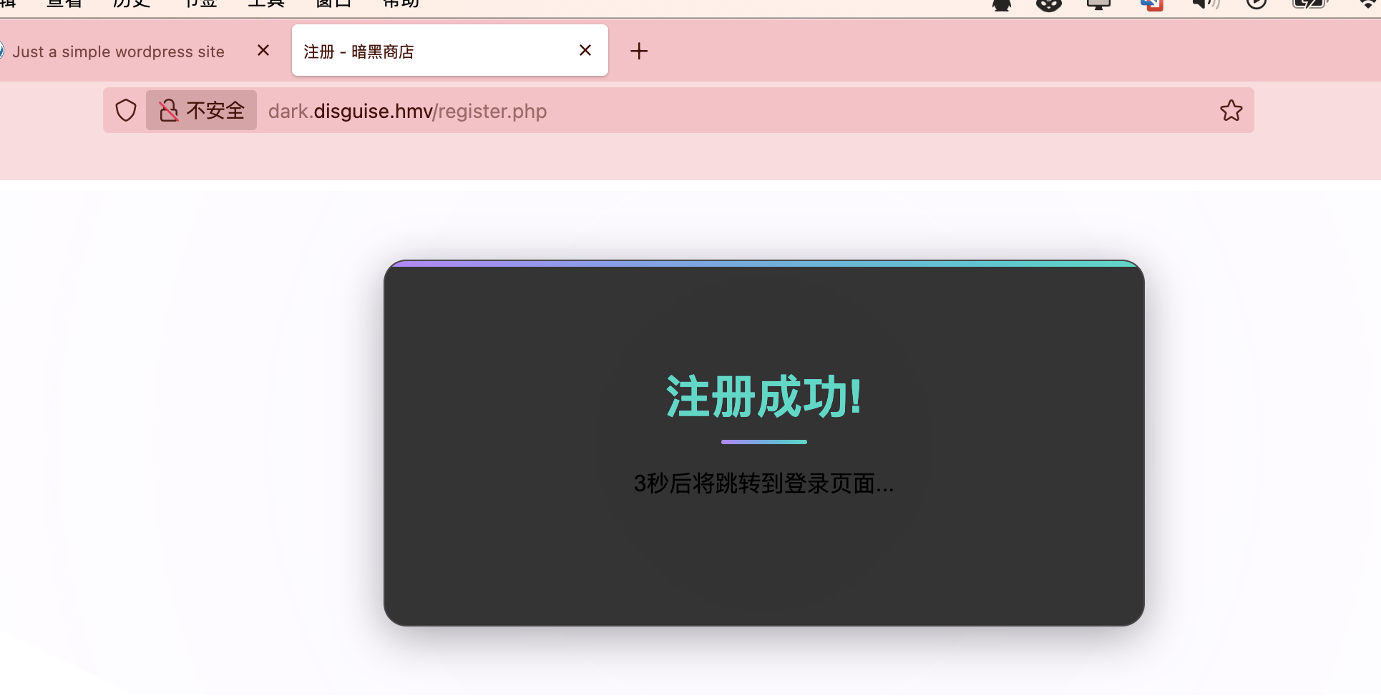Open the 历史 menu
Image resolution: width=1381 pixels, height=698 pixels.
pyautogui.click(x=132, y=3)
